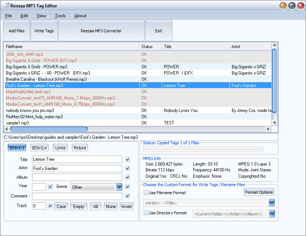The height and width of the screenshot is (236, 306).
Task: Click into the Album input field
Action: click(x=77, y=177)
